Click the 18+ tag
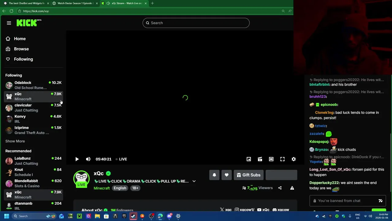Image resolution: width=392 pixels, height=221 pixels. [135, 188]
